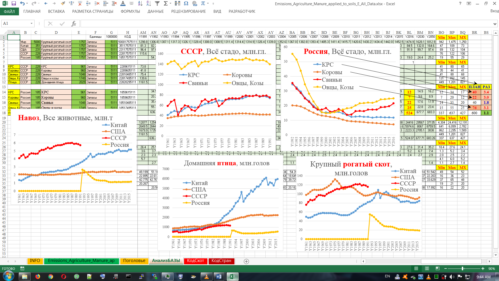Open AutoSum dropdown arrow next to sigma
This screenshot has height=281, width=499.
tap(170, 4)
